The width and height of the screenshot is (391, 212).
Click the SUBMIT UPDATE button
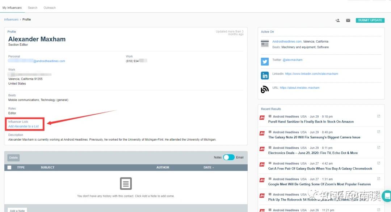coord(370,20)
